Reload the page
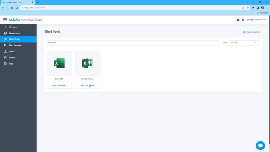270x152 pixels. tap(12, 8)
